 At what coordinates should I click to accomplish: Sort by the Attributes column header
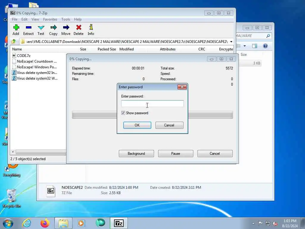point(168,49)
